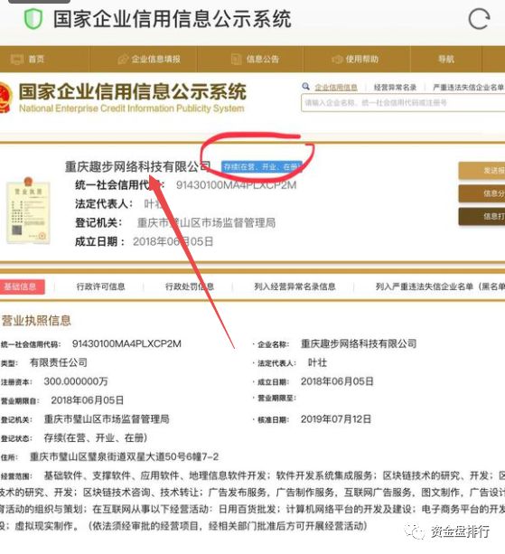Switch to the 行政许可信息 tab
Screen dimensions: 505x554
click(x=100, y=286)
